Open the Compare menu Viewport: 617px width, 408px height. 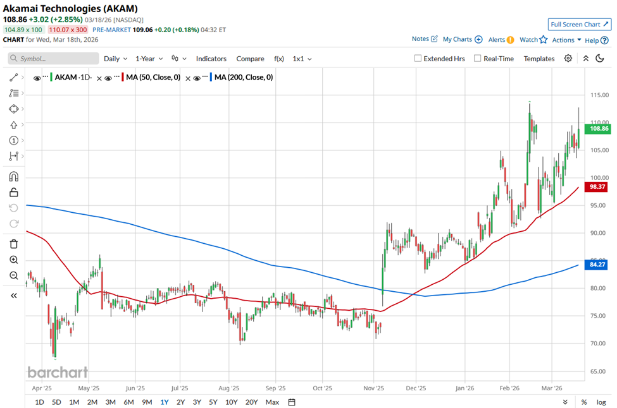(250, 59)
